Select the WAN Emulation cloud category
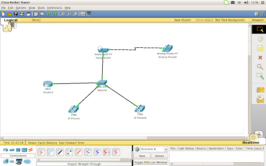The height and width of the screenshot is (166, 266). tap(12, 161)
